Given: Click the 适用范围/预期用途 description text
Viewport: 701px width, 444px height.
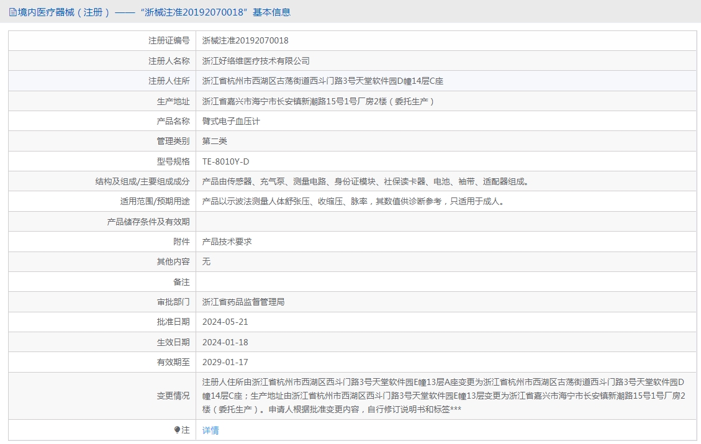Looking at the screenshot, I should click(353, 201).
